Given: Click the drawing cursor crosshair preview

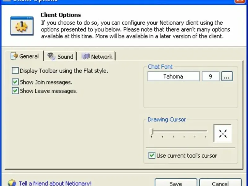Looking at the screenshot, I should pos(223,134).
